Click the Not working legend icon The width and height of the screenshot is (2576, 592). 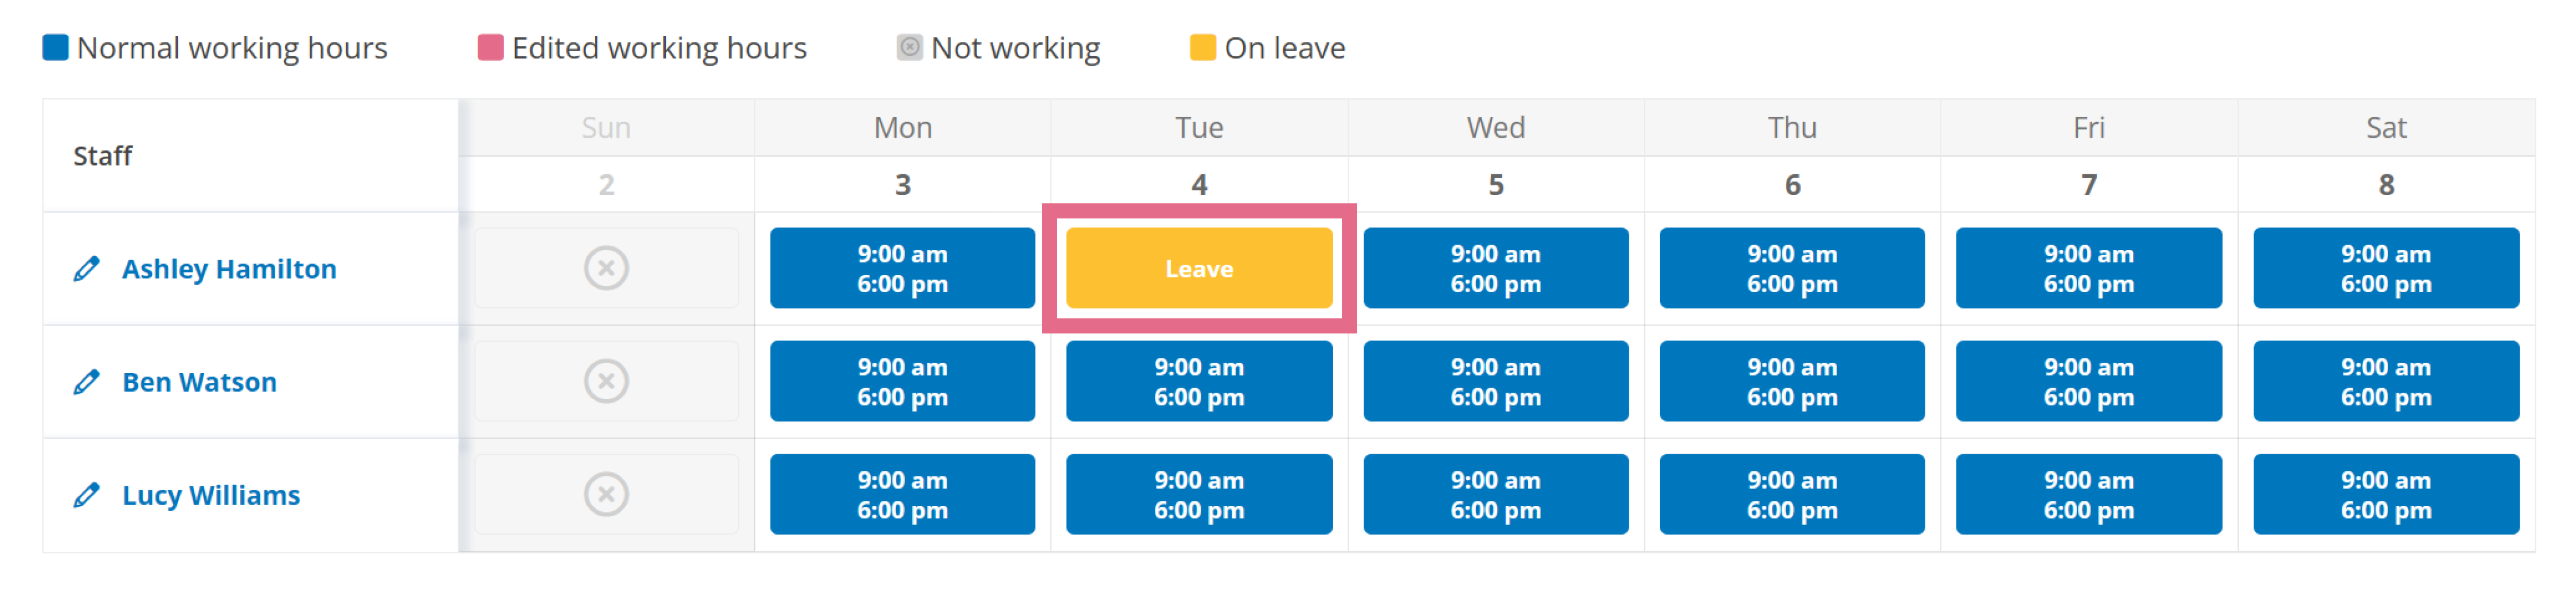pos(909,47)
